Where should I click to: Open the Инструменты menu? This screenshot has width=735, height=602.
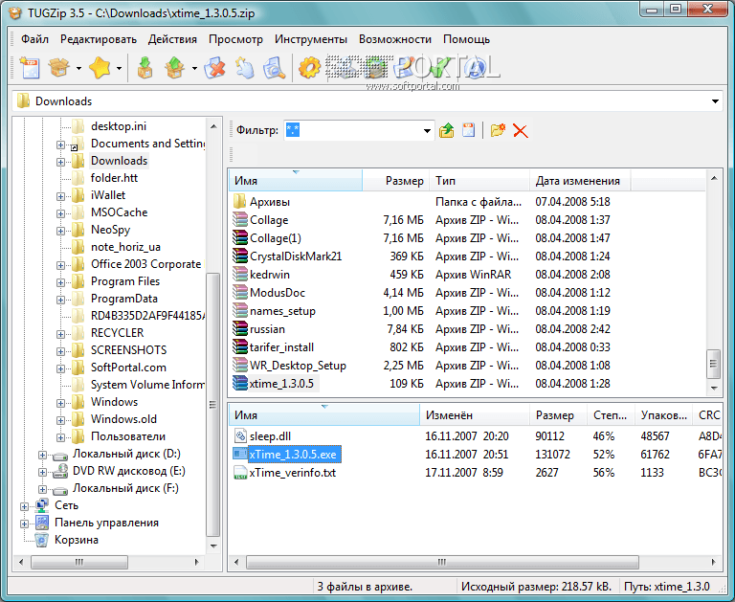tap(311, 39)
